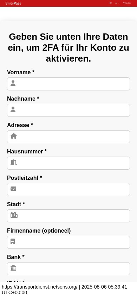Focus the Adresse text input
This screenshot has width=137, height=297.
click(68, 137)
